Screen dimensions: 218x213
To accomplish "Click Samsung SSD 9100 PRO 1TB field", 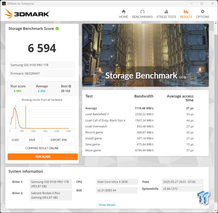I will coord(42,65).
